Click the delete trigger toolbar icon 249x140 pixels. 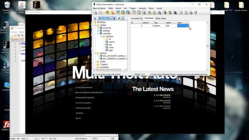pos(175,12)
